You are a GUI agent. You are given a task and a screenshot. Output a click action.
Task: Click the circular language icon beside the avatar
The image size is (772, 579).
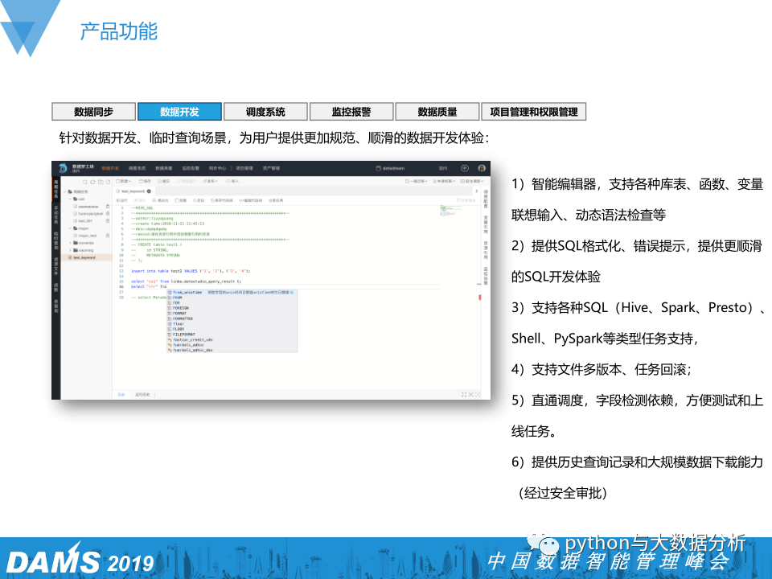coord(464,168)
